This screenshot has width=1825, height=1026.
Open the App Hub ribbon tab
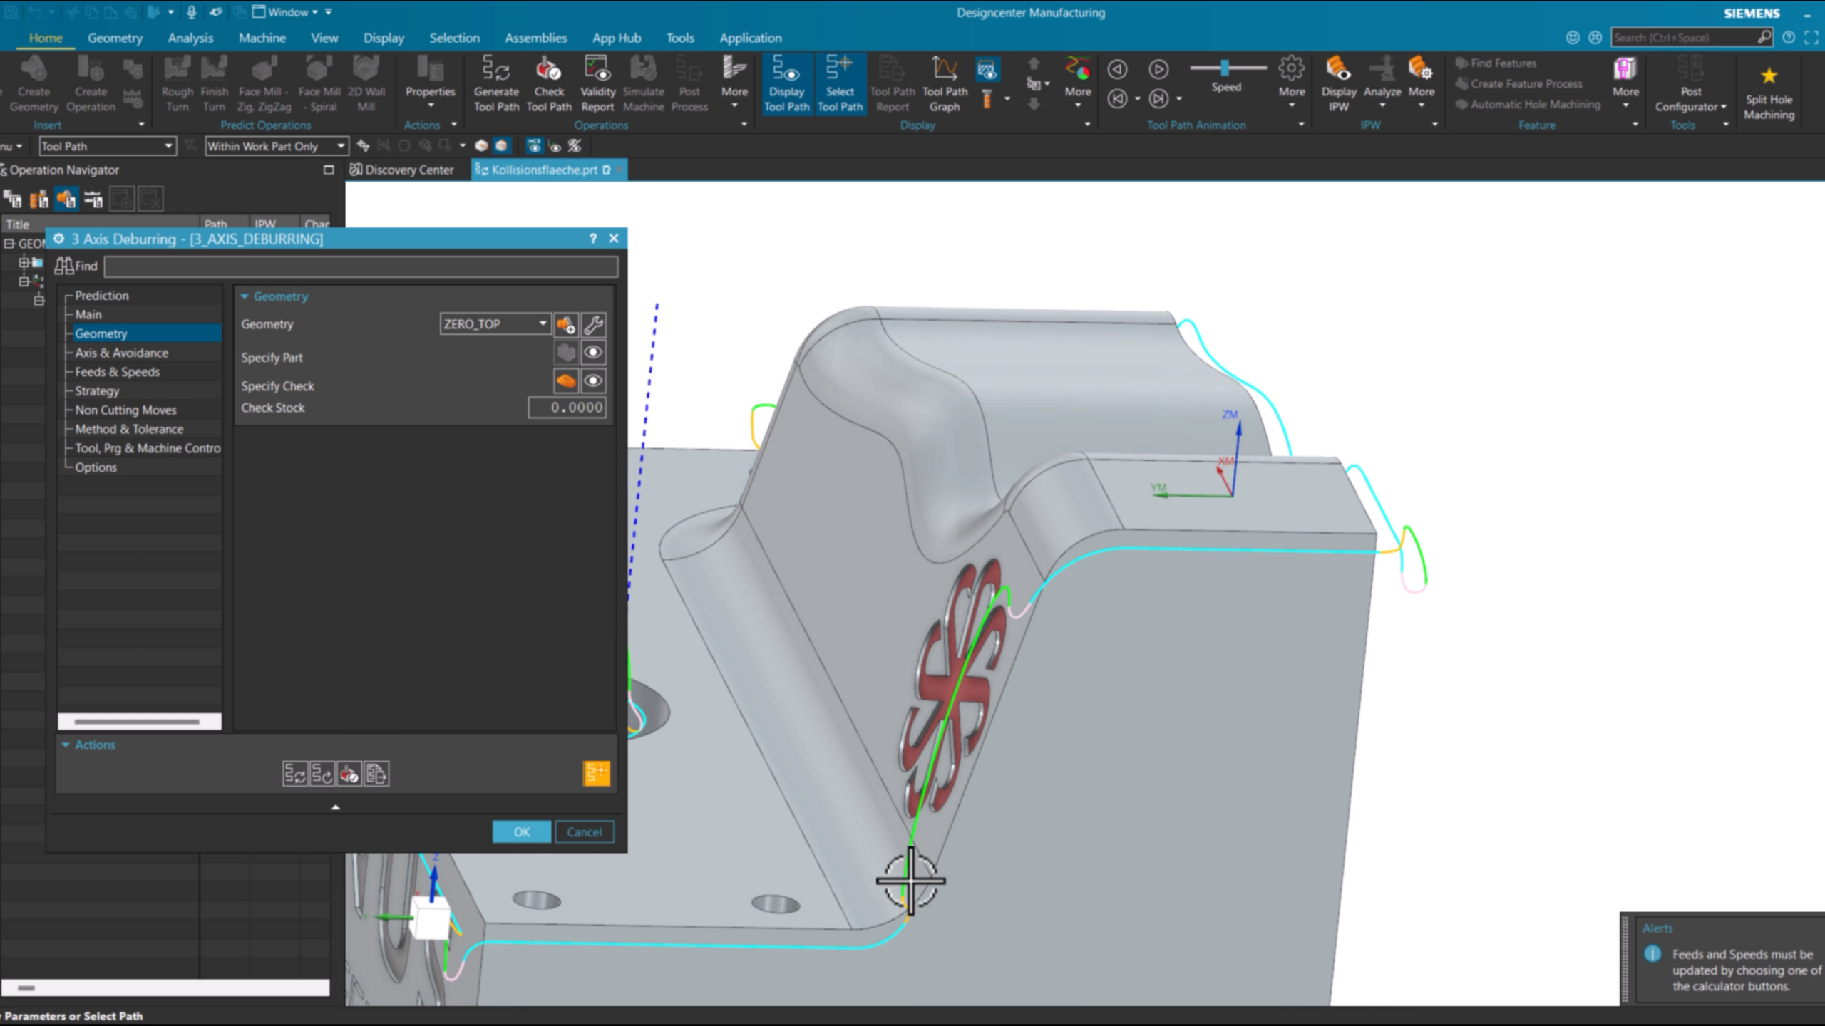click(x=616, y=38)
